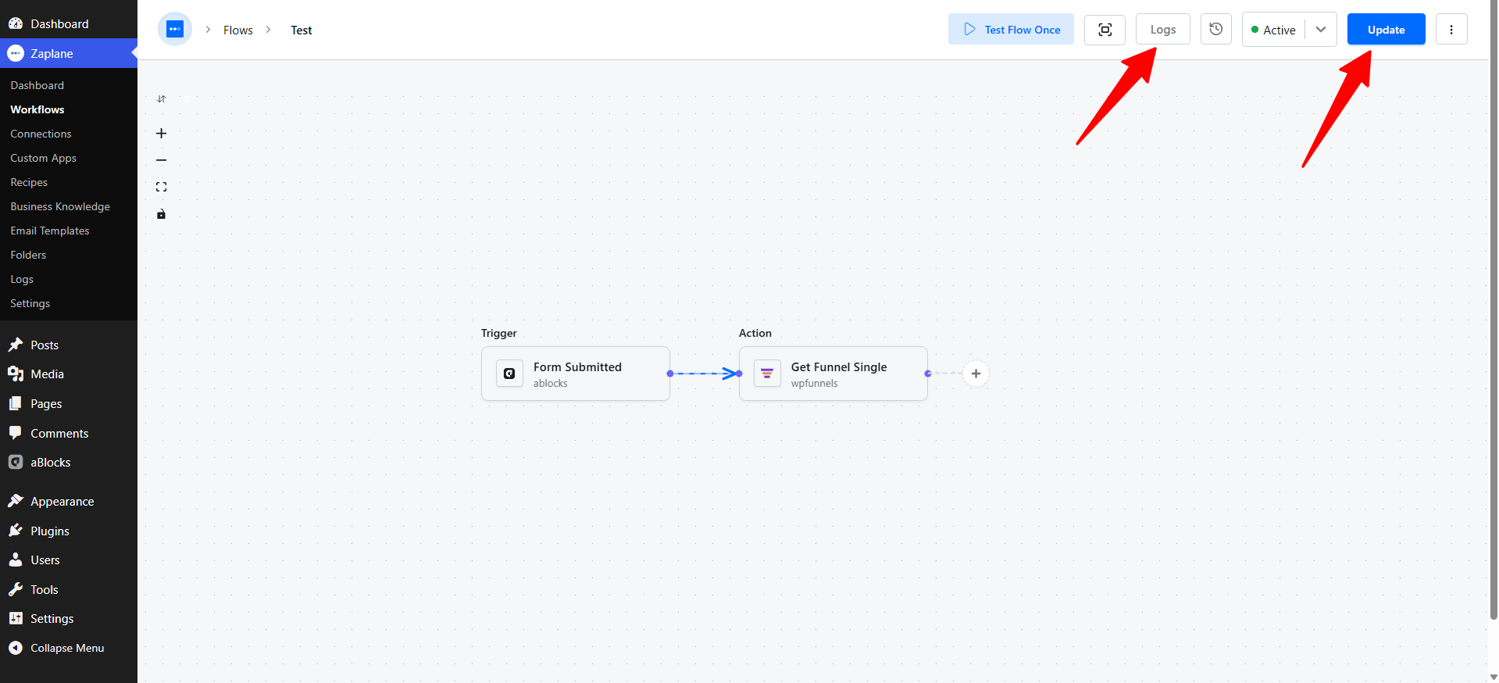Click the fit view icon on canvas

[x=161, y=187]
